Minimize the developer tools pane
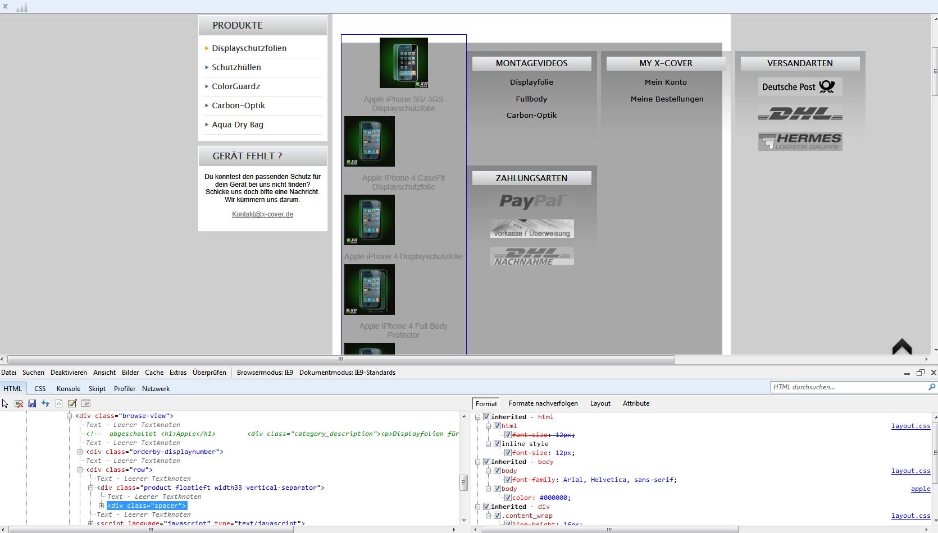This screenshot has width=938, height=533. pos(907,373)
